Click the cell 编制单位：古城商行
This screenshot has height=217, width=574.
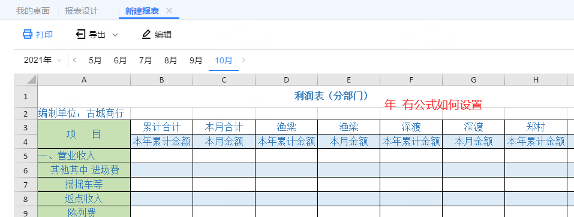click(x=84, y=114)
